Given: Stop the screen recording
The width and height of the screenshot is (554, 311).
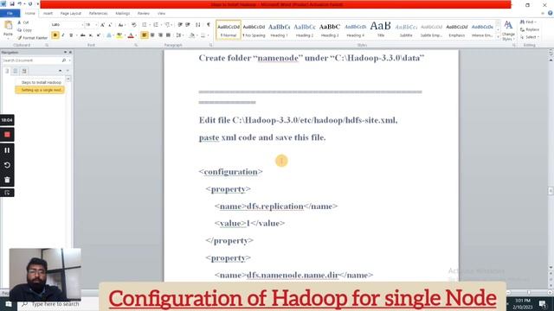Looking at the screenshot, I should click(7, 135).
